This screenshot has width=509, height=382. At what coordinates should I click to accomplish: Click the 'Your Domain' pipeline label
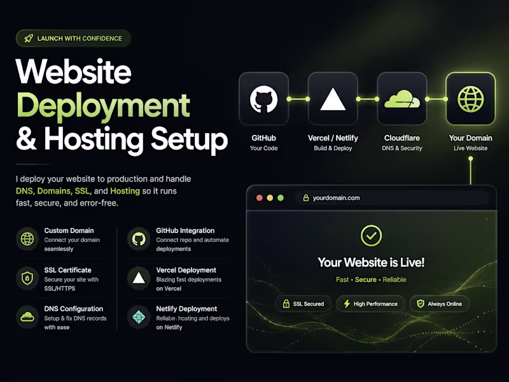coord(470,138)
